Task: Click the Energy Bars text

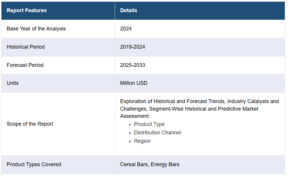Action: [165, 164]
